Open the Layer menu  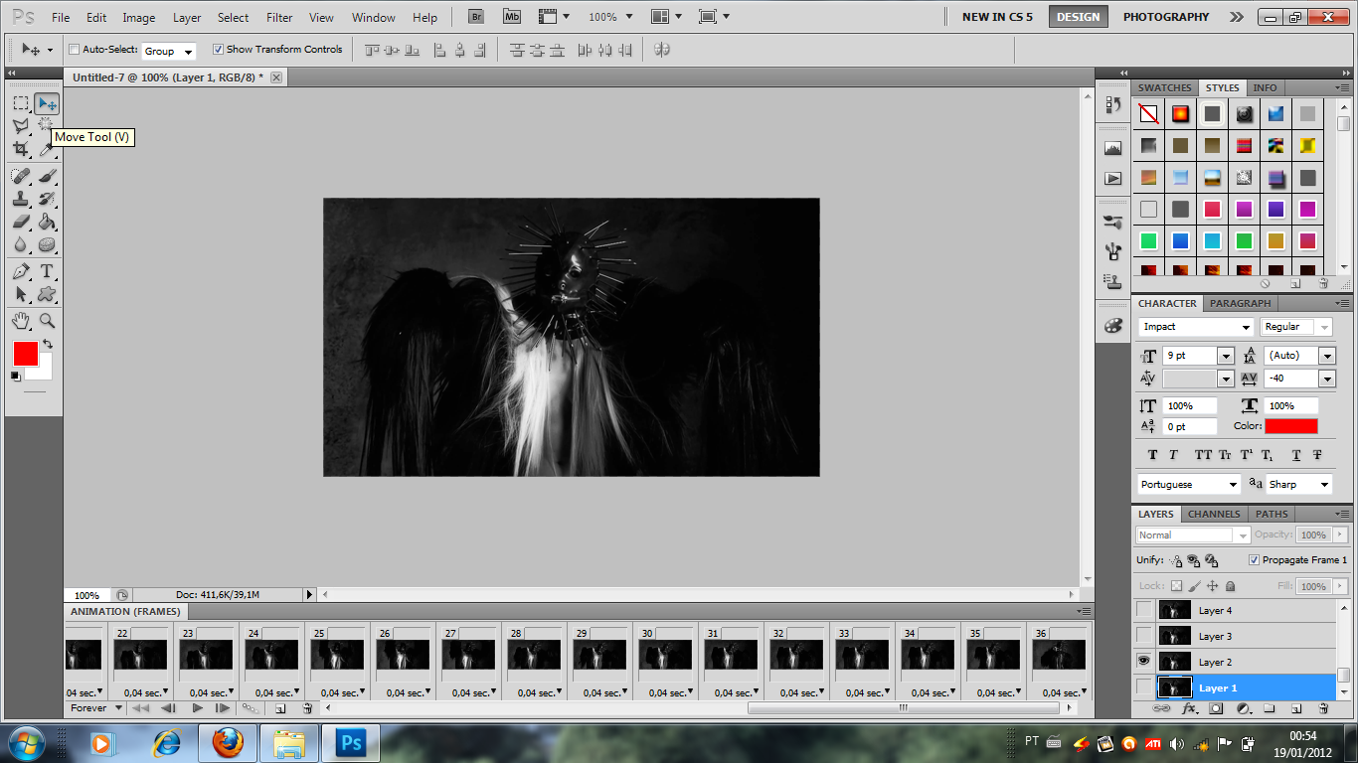tap(187, 18)
